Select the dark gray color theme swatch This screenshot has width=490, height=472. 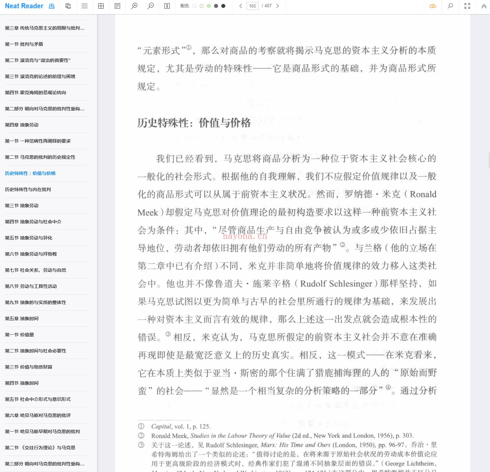tap(216, 6)
